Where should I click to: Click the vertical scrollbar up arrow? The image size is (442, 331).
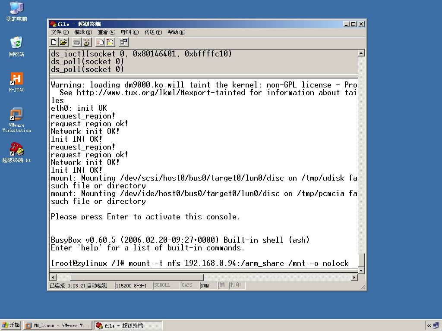361,53
